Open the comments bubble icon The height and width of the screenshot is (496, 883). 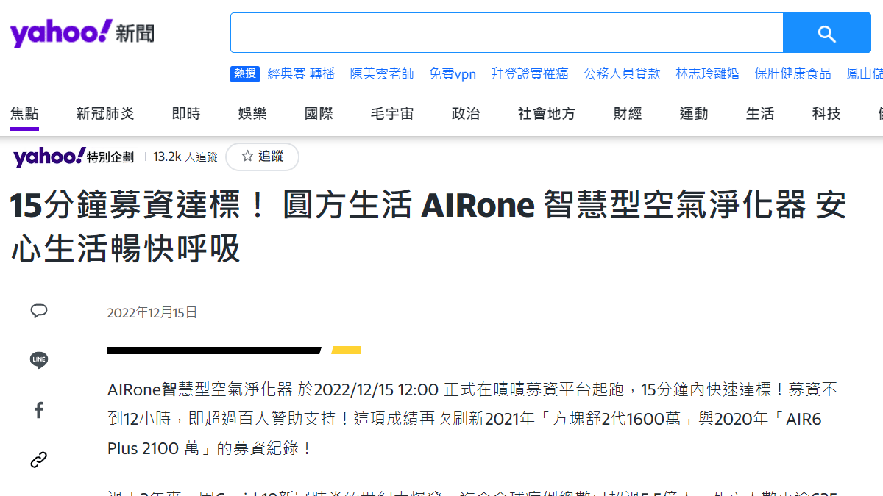[39, 311]
